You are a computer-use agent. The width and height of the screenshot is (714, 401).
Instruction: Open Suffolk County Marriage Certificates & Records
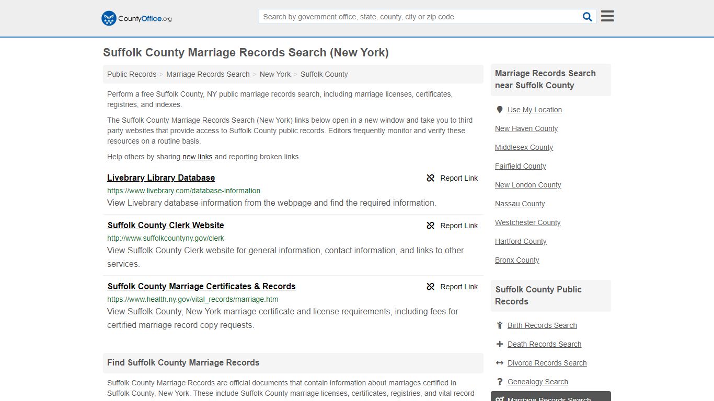tap(201, 287)
